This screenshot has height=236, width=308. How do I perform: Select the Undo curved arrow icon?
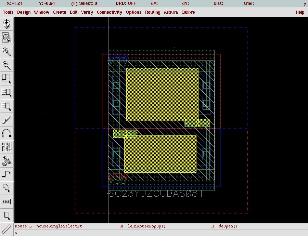(7, 133)
